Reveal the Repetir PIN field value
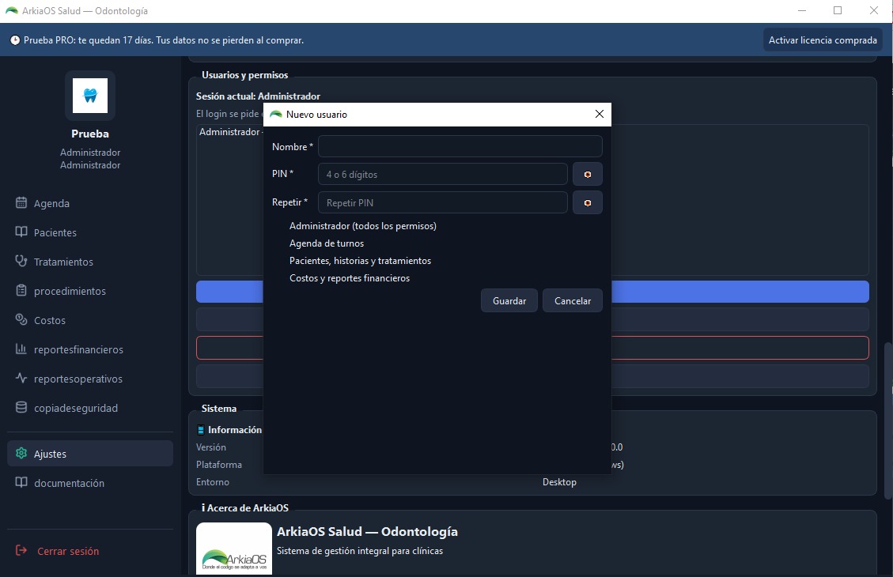The image size is (893, 577). tap(587, 202)
